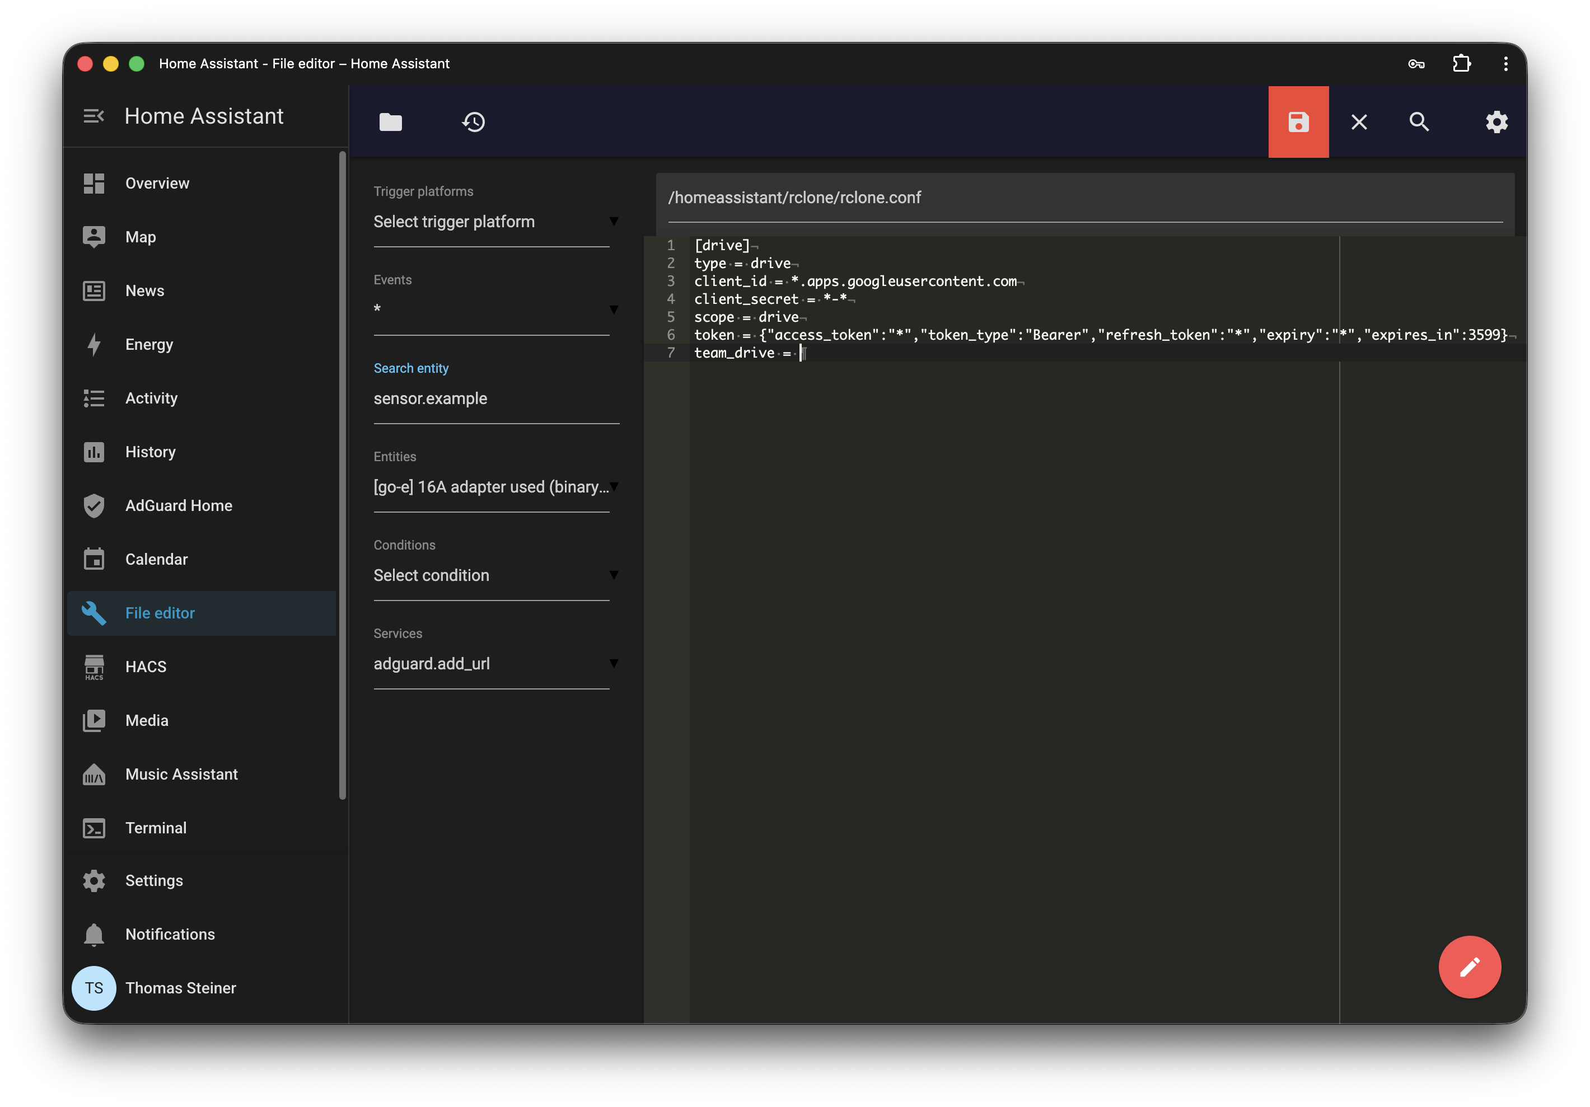Screen dimensions: 1590x1107
Task: Open Notifications in the sidebar
Action: pos(202,935)
